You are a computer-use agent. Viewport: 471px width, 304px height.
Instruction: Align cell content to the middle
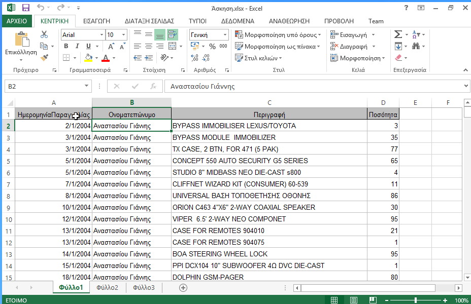(x=148, y=34)
